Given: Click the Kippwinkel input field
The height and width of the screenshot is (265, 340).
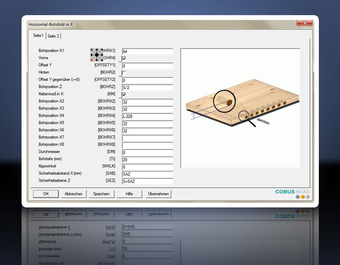Looking at the screenshot, I should (147, 167).
